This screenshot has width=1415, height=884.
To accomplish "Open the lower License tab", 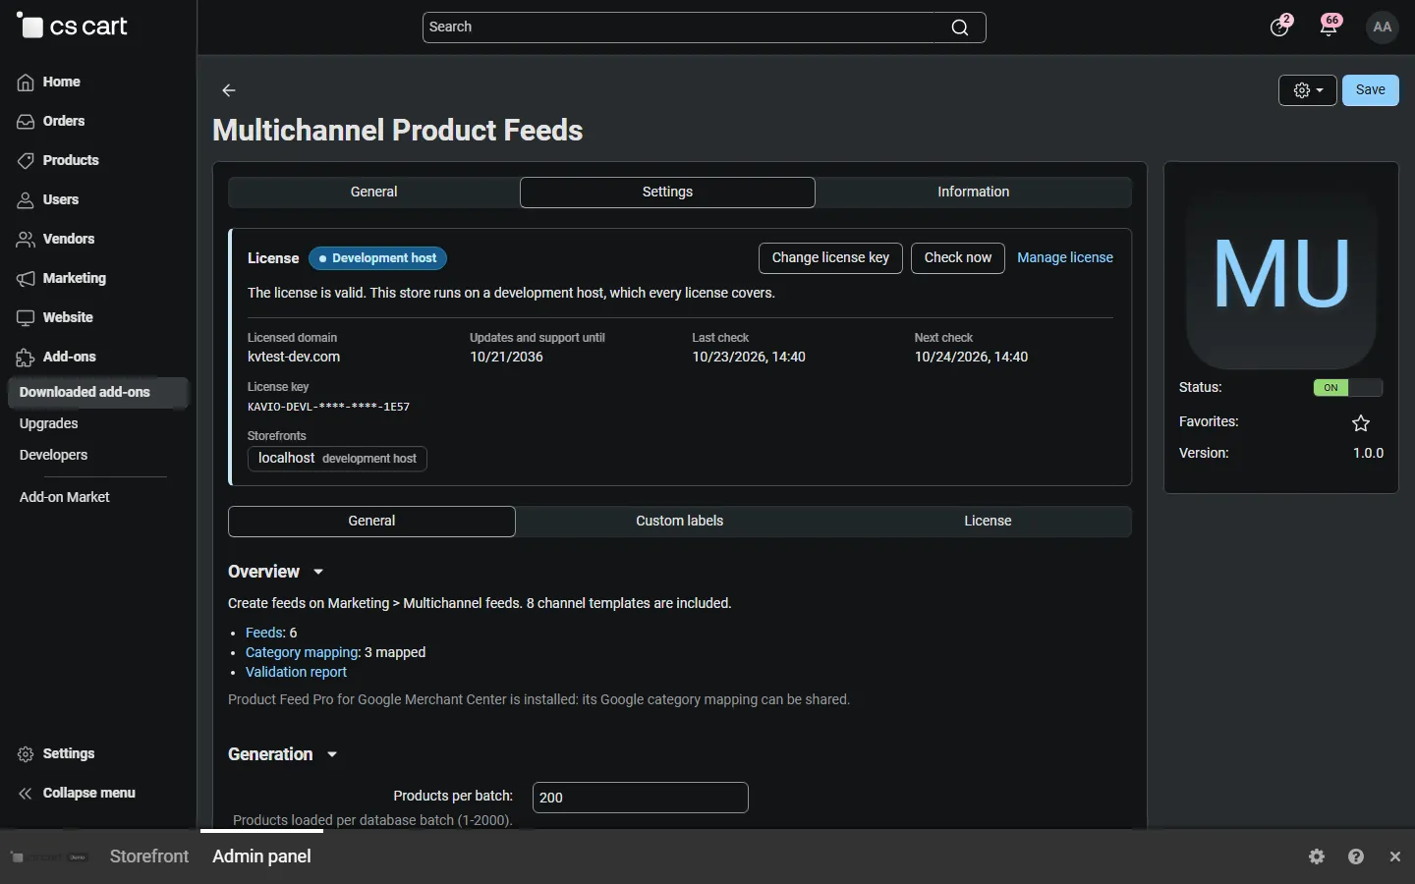I will [x=988, y=522].
